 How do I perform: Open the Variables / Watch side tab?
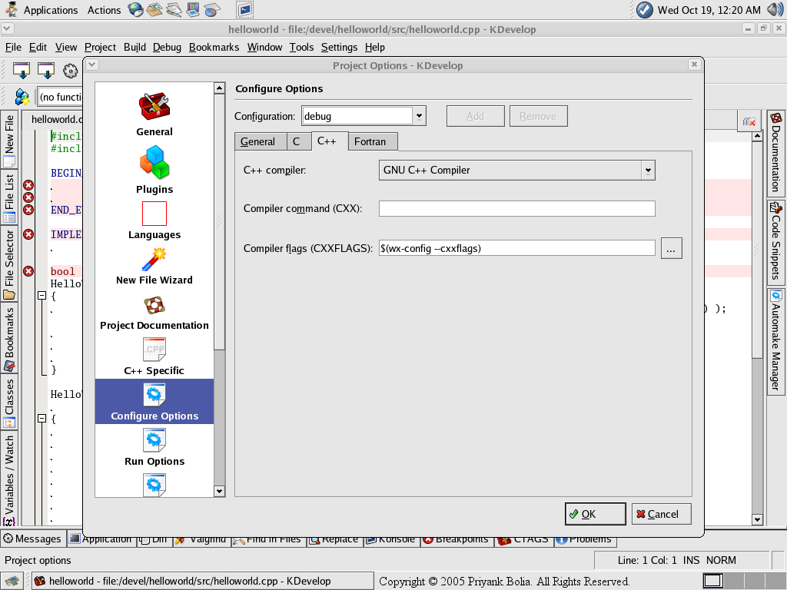click(x=9, y=479)
